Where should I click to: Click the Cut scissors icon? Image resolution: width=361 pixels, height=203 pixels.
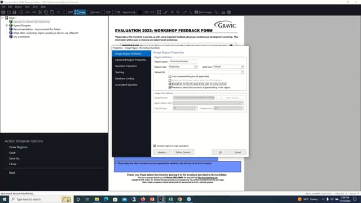(x=40, y=12)
